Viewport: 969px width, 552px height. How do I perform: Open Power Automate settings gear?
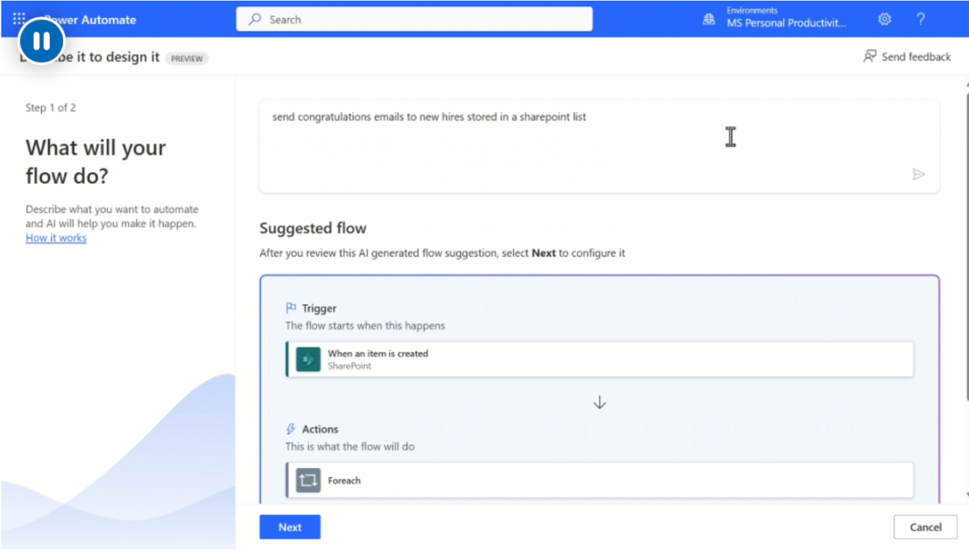point(884,19)
